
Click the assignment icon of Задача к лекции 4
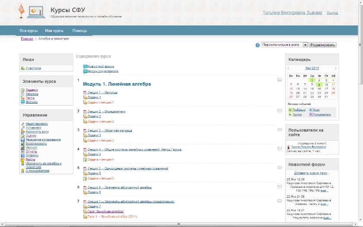click(85, 160)
